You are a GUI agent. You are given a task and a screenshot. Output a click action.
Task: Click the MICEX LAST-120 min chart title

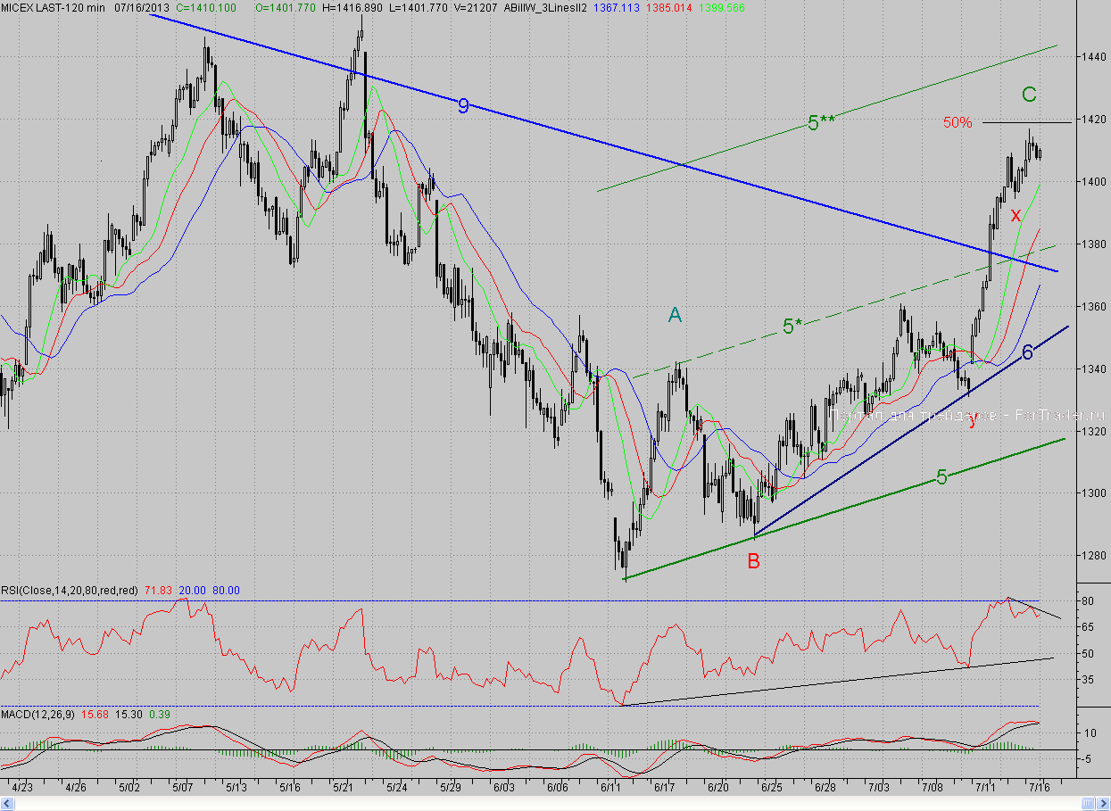coord(53,7)
